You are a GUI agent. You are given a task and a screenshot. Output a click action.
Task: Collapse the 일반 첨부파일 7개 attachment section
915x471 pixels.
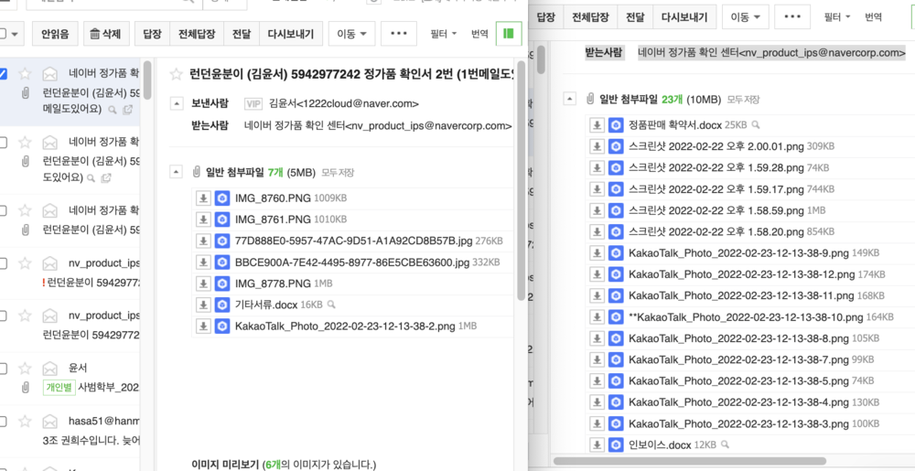pyautogui.click(x=177, y=172)
